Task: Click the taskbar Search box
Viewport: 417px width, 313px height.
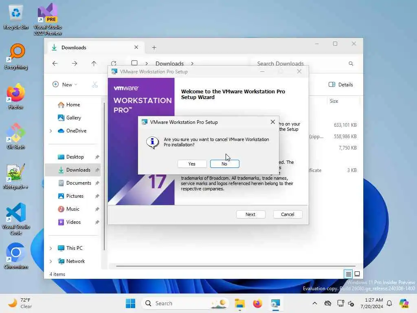Action: pyautogui.click(x=185, y=303)
